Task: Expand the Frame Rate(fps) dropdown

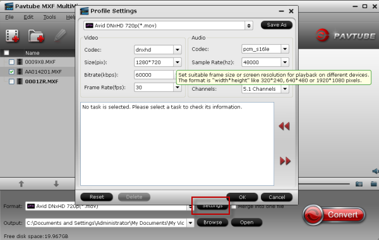Action: 177,87
